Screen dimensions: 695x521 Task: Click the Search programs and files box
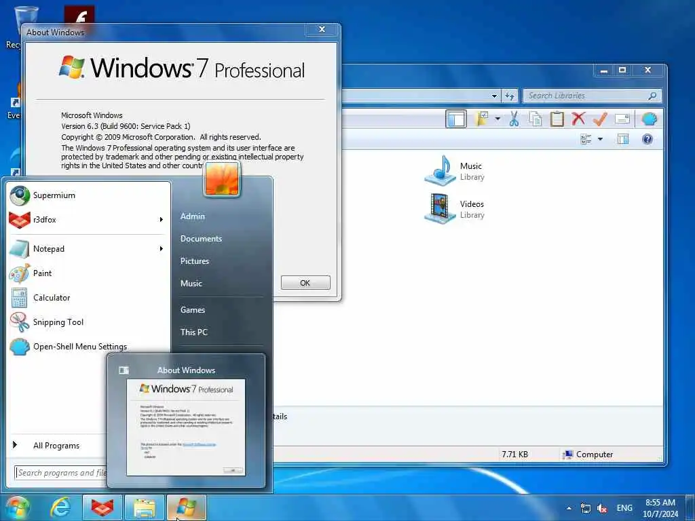(60, 473)
